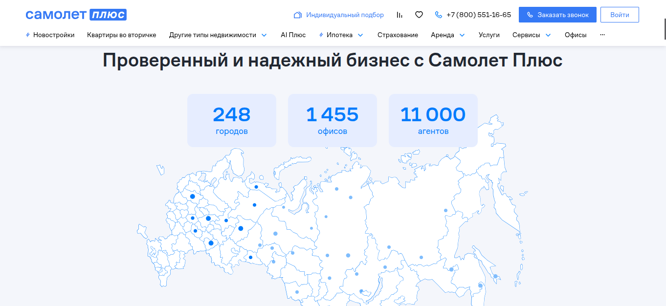Expand the Аренда dropdown

click(448, 35)
